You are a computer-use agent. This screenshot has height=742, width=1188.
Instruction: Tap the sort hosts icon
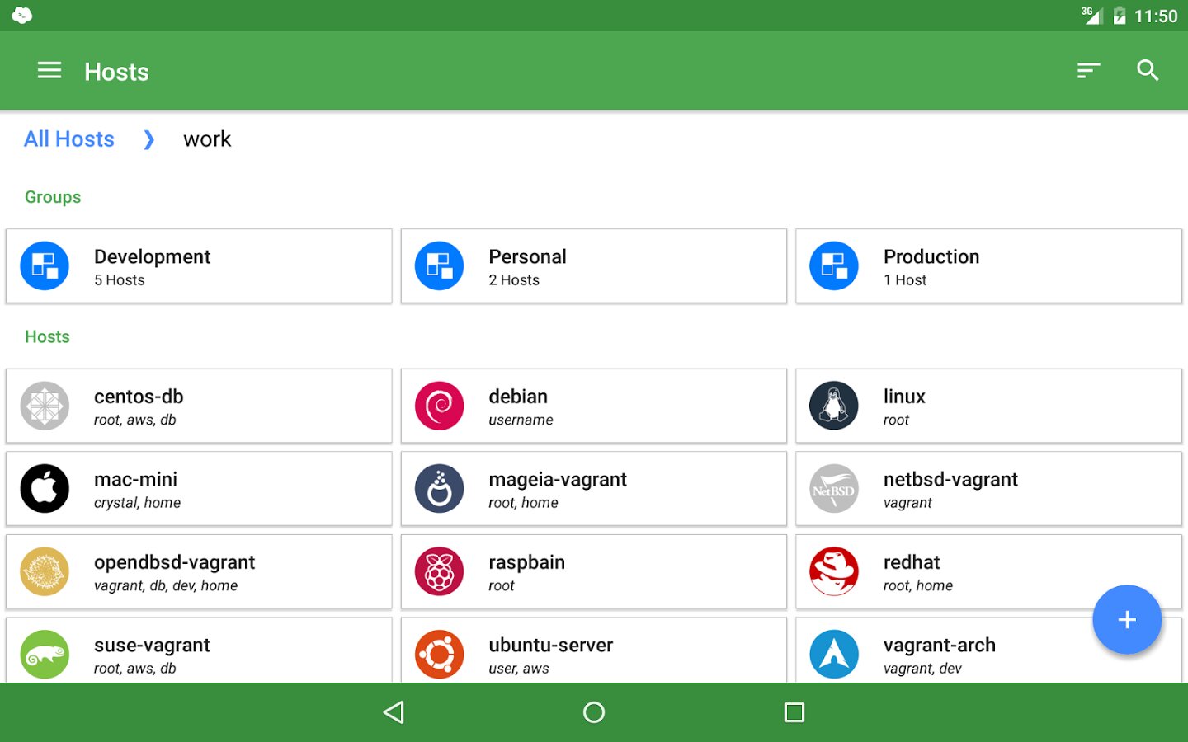[1088, 71]
